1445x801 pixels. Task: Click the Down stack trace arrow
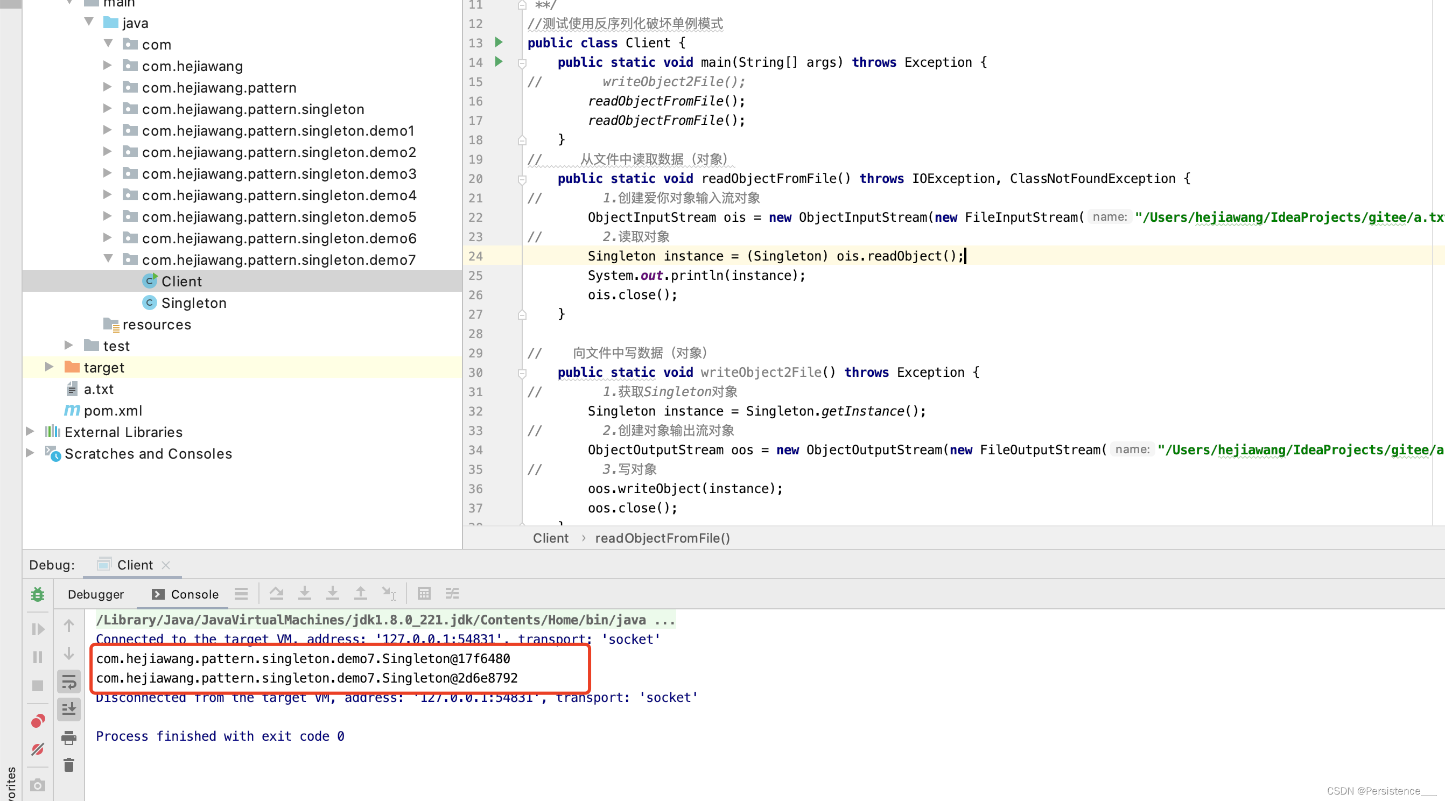click(68, 654)
